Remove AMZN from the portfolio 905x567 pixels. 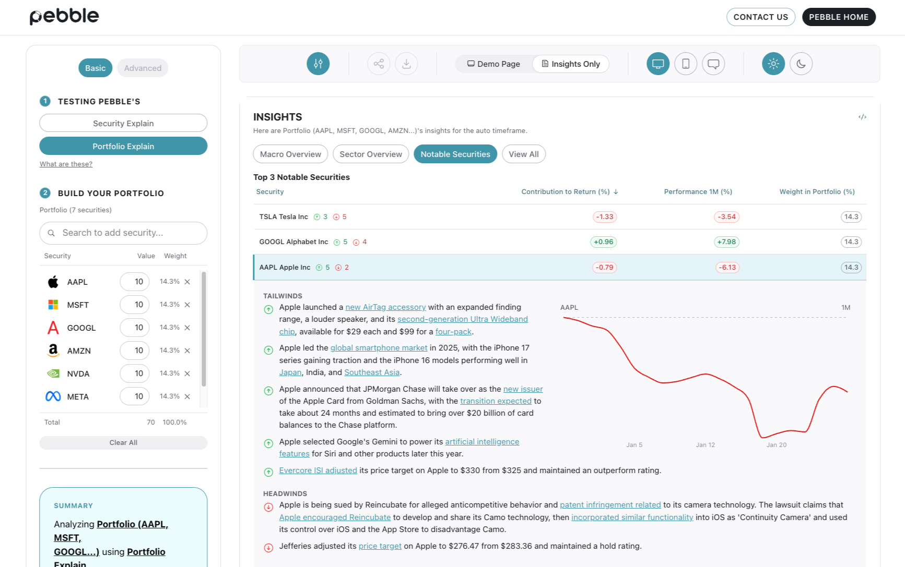coord(187,351)
